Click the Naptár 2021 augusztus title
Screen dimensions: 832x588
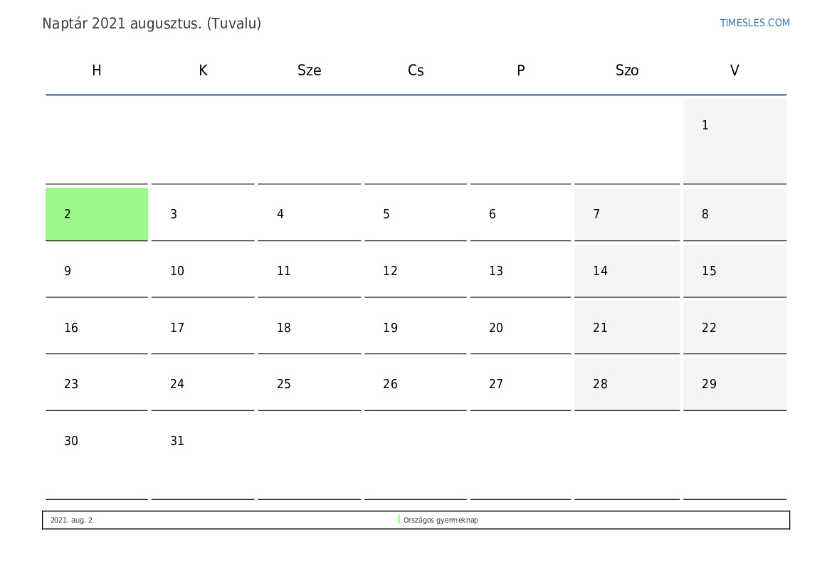coord(152,23)
